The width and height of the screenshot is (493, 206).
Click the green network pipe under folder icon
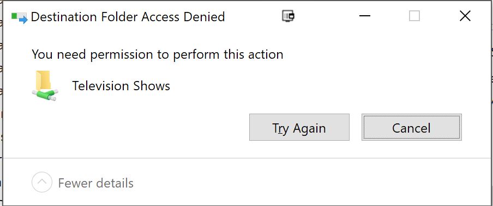[45, 95]
